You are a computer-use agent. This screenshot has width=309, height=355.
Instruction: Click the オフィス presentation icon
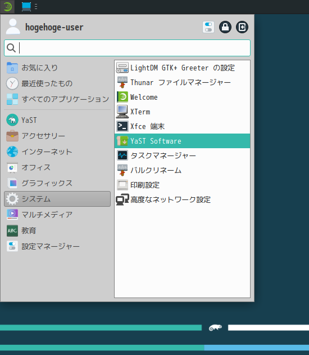pos(12,167)
